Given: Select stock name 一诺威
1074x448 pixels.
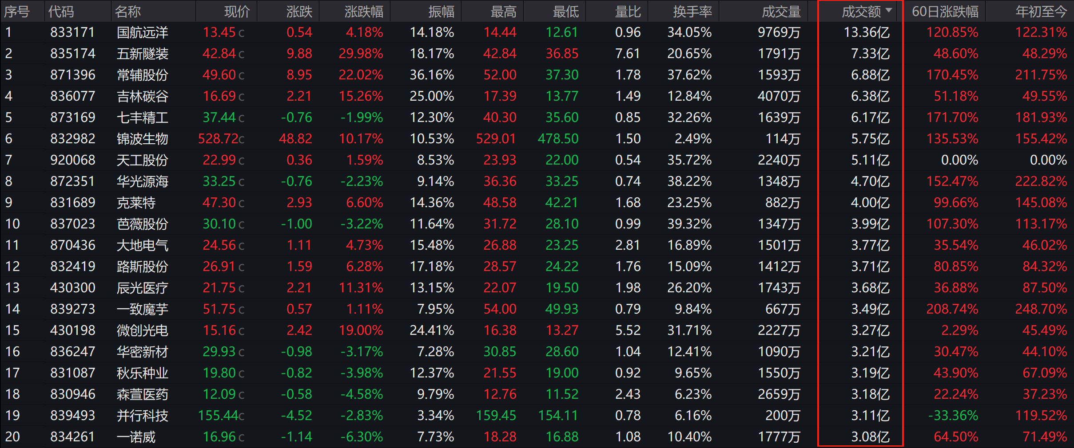Looking at the screenshot, I should 136,437.
